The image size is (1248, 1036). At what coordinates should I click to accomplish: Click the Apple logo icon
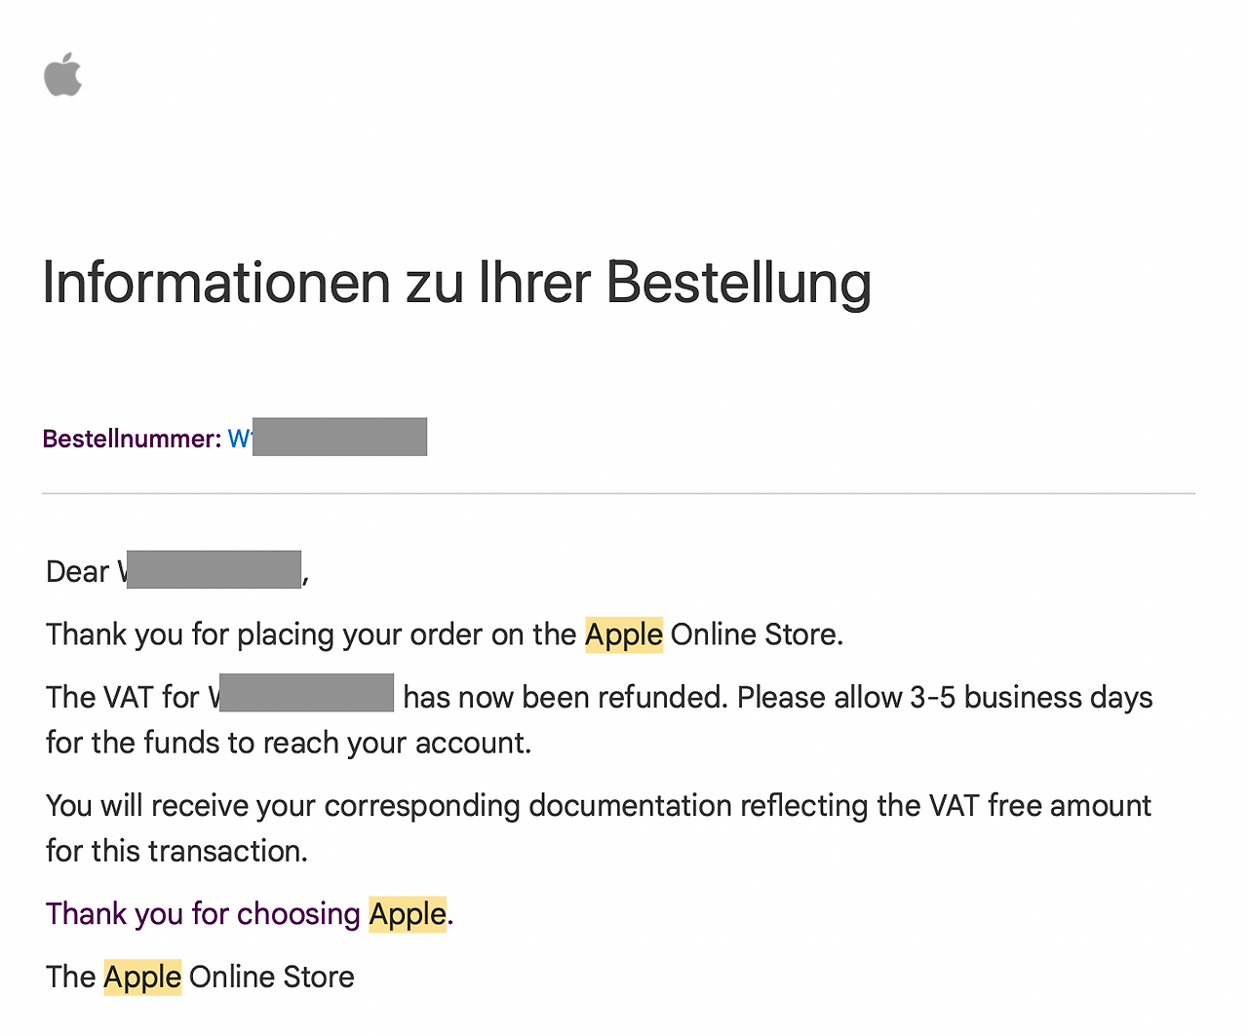[x=63, y=74]
